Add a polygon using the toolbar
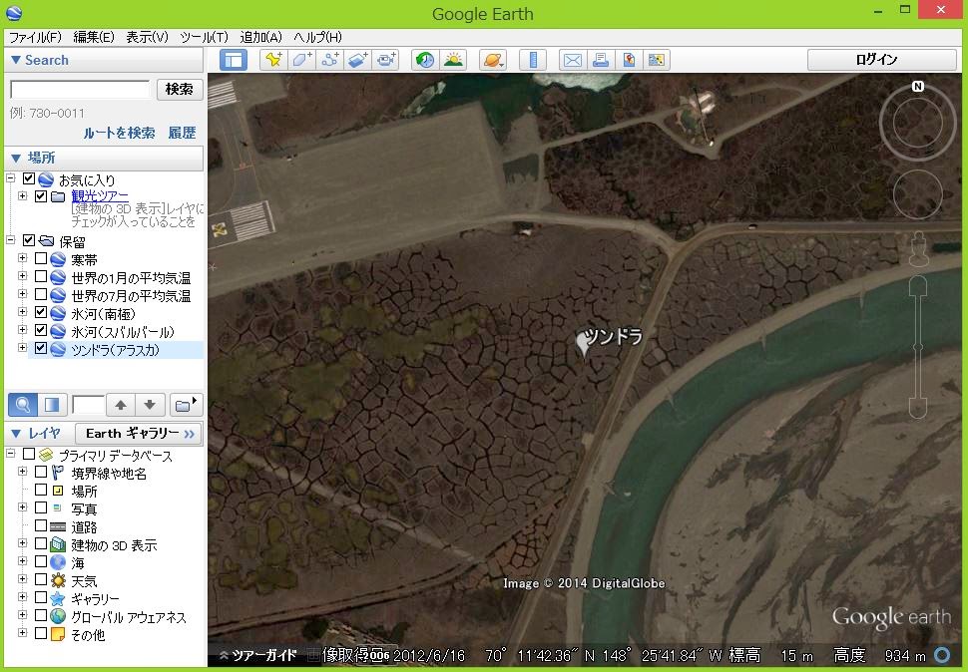This screenshot has width=968, height=672. click(302, 60)
